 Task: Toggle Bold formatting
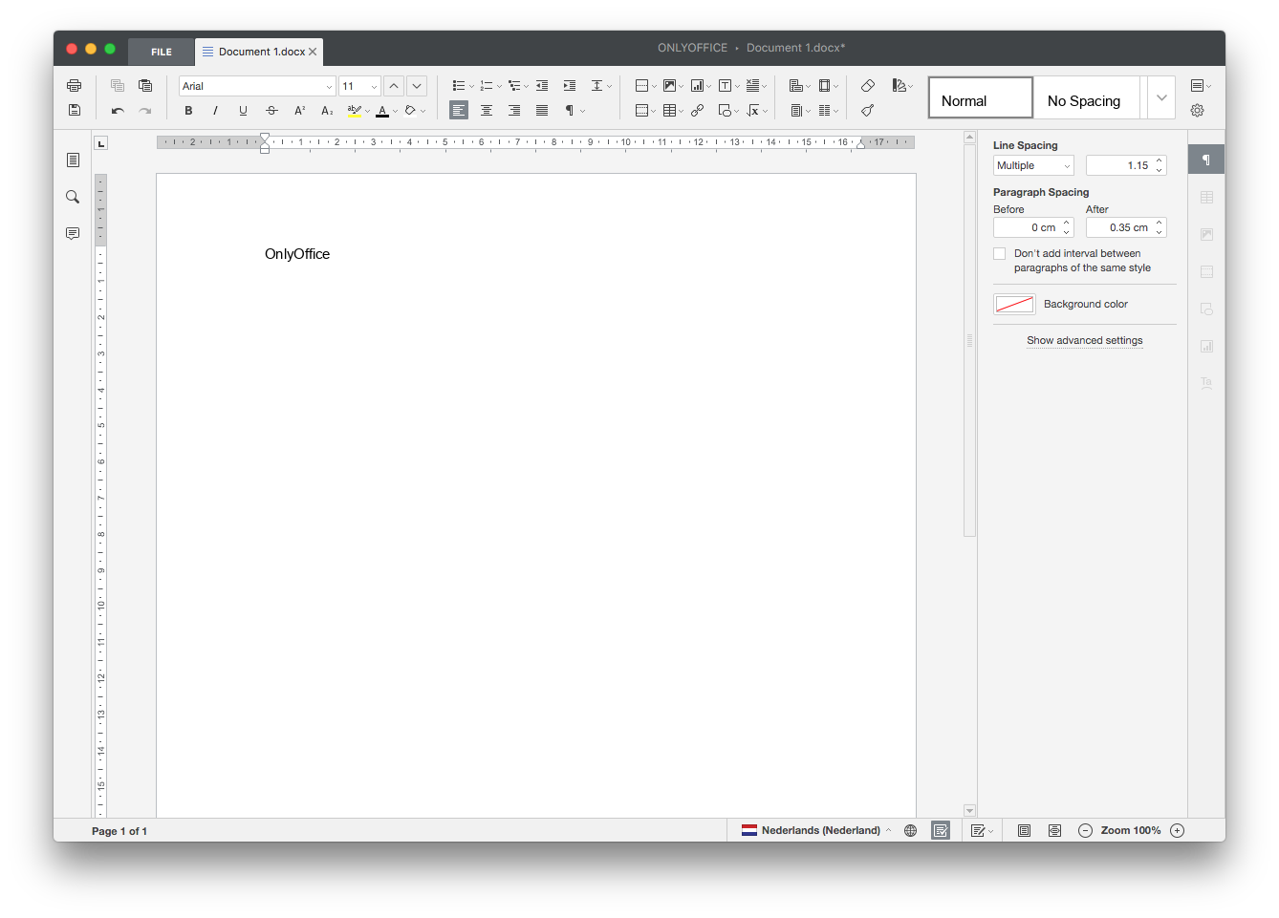point(188,111)
